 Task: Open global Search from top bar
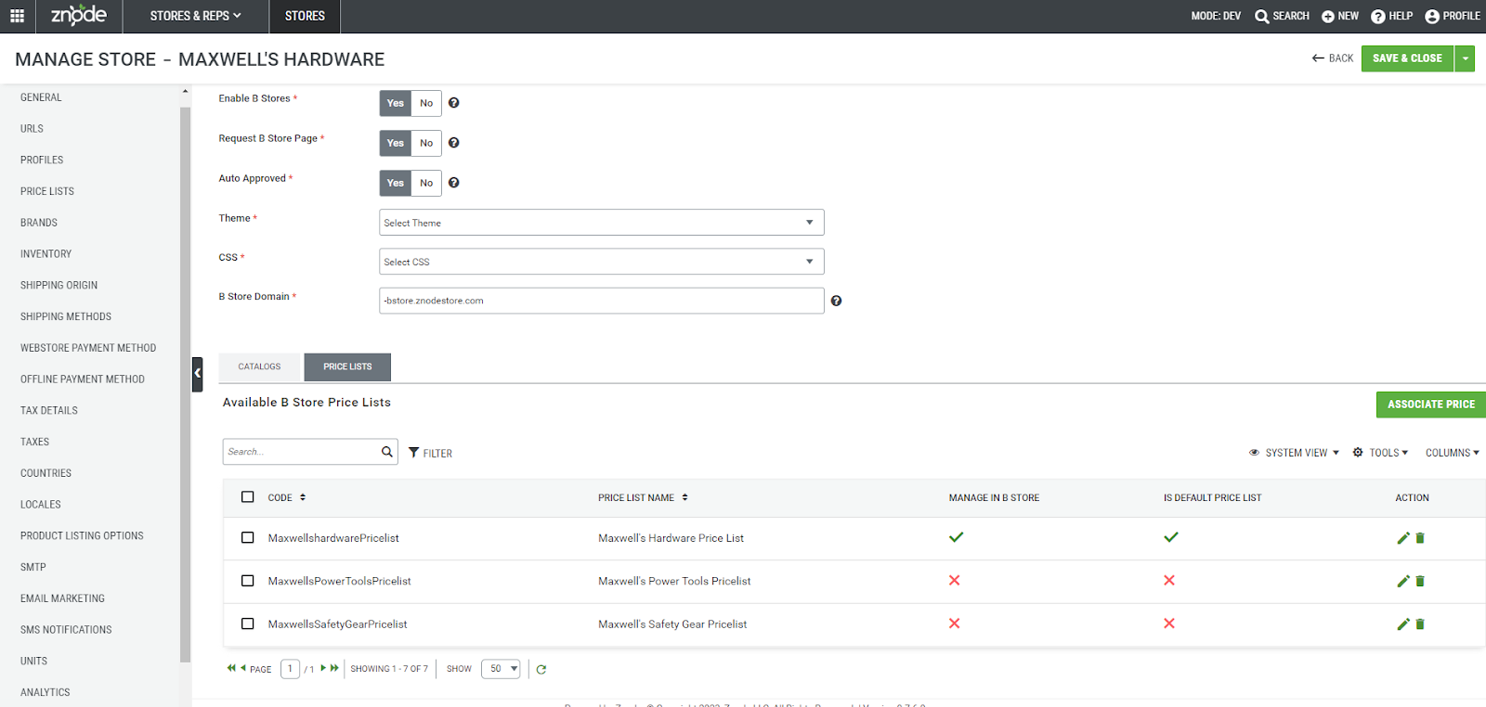point(1282,16)
